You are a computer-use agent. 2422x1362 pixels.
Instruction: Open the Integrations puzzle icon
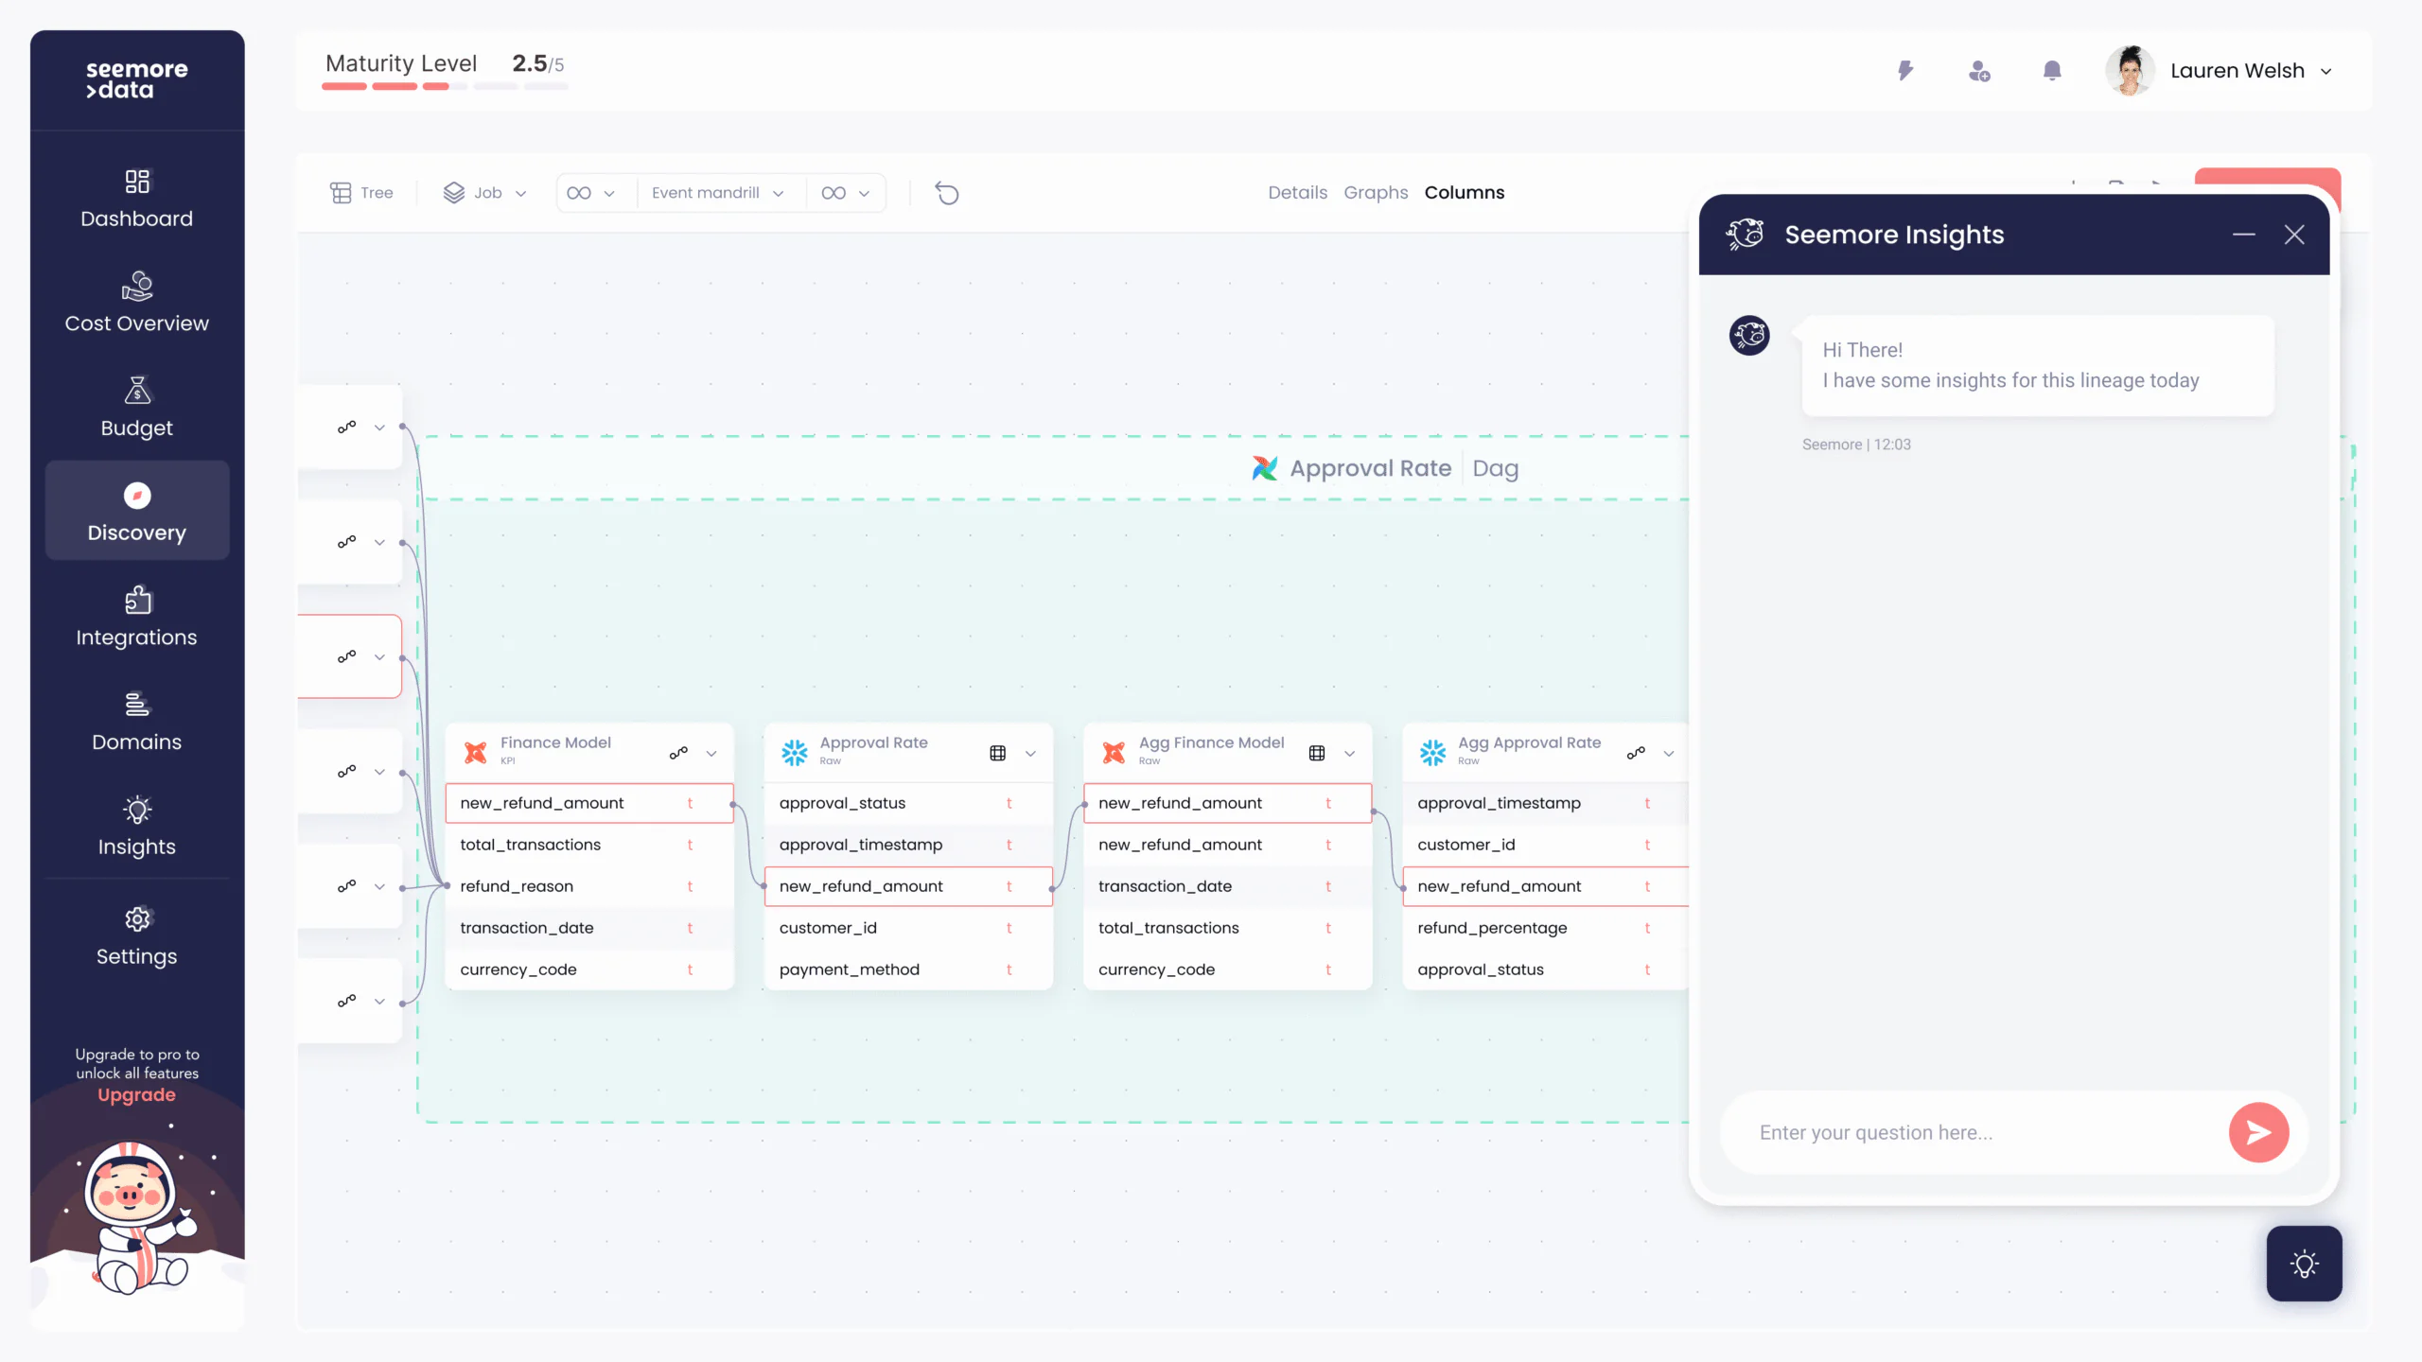pos(137,601)
